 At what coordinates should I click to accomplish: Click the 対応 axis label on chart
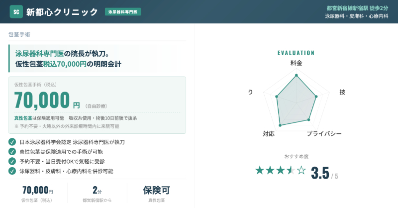point(269,134)
